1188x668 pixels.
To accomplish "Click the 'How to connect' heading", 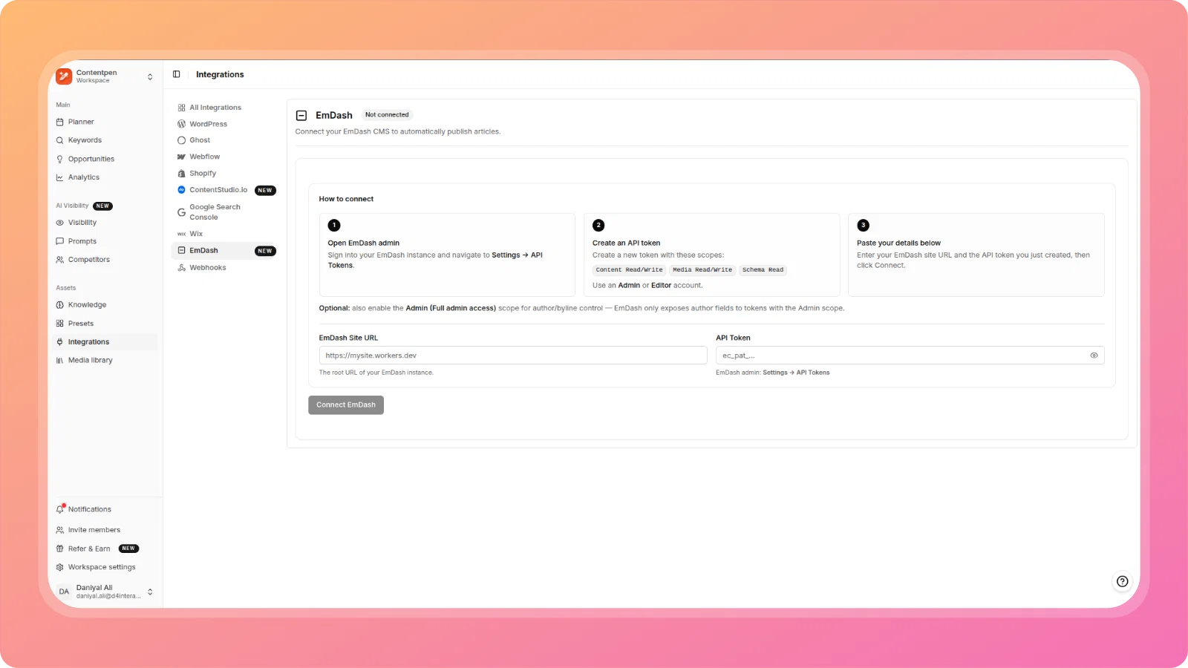I will pos(346,199).
